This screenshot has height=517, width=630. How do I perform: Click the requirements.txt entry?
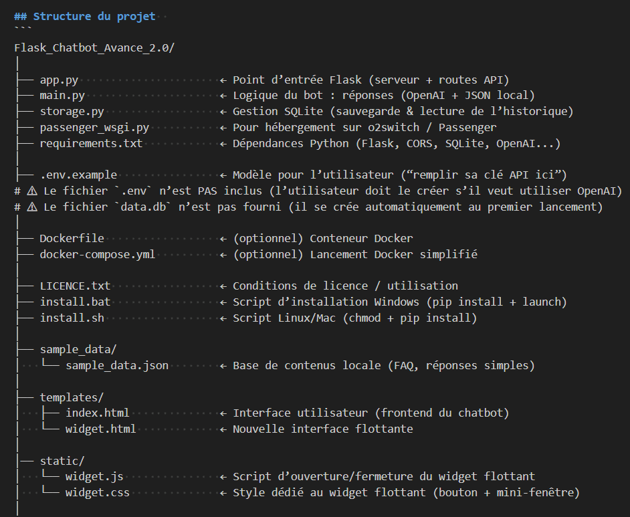(x=91, y=143)
